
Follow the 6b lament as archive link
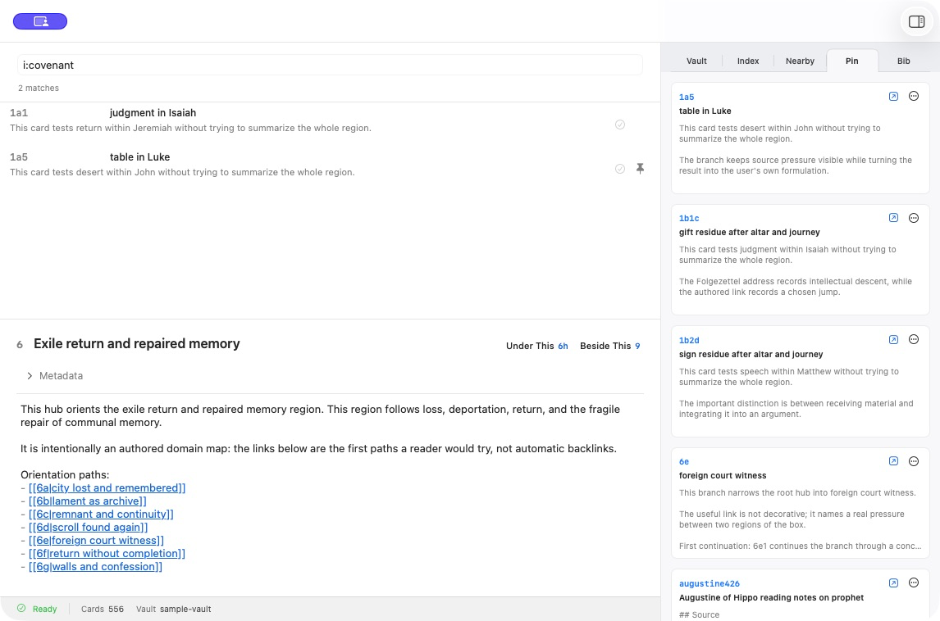tap(88, 501)
